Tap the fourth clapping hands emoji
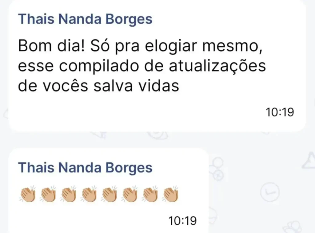This screenshot has height=233, width=315. tap(89, 195)
